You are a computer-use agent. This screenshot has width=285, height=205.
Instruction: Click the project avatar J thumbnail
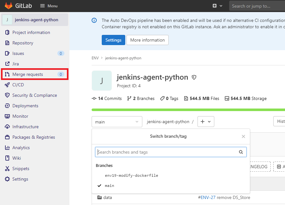coord(101,81)
